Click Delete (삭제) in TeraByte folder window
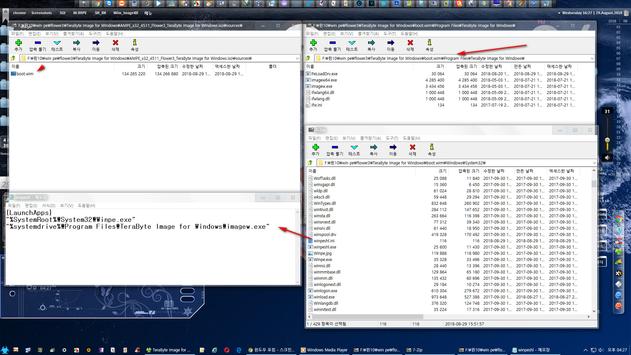Viewport: 631px width, 355px height. pyautogui.click(x=410, y=45)
